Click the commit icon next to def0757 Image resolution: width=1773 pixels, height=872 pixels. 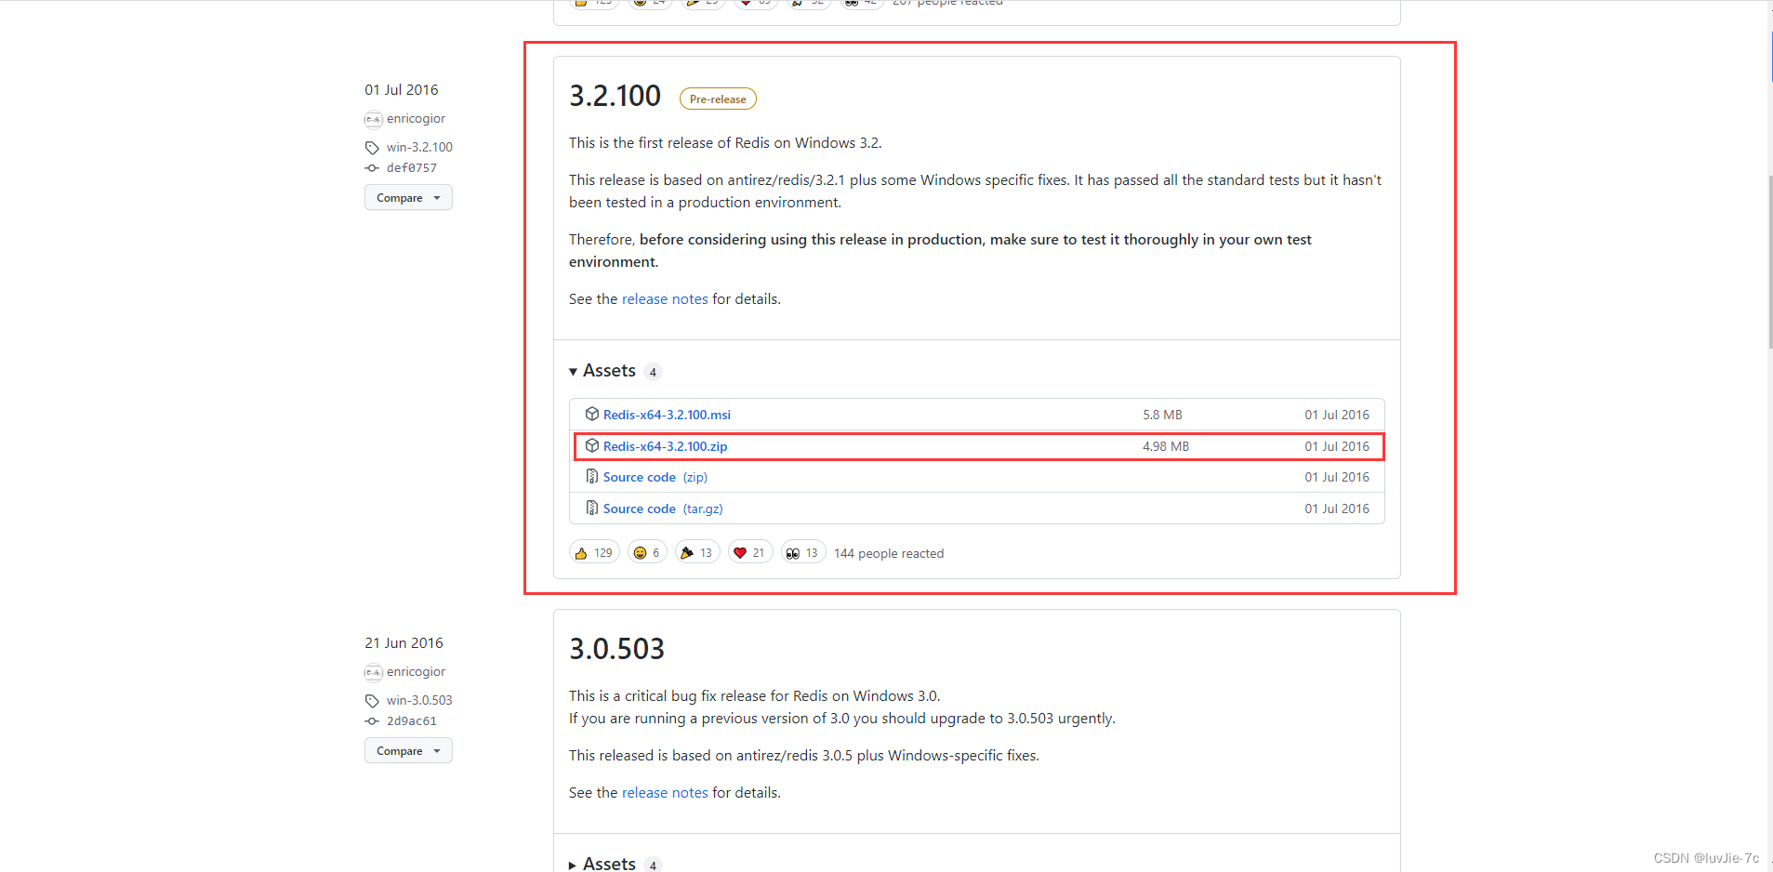(x=372, y=168)
